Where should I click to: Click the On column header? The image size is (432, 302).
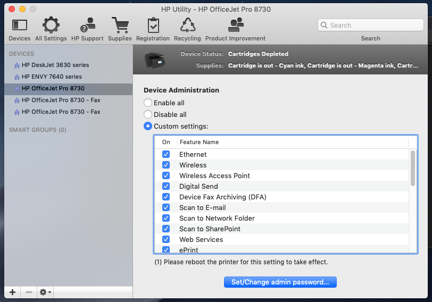click(166, 142)
